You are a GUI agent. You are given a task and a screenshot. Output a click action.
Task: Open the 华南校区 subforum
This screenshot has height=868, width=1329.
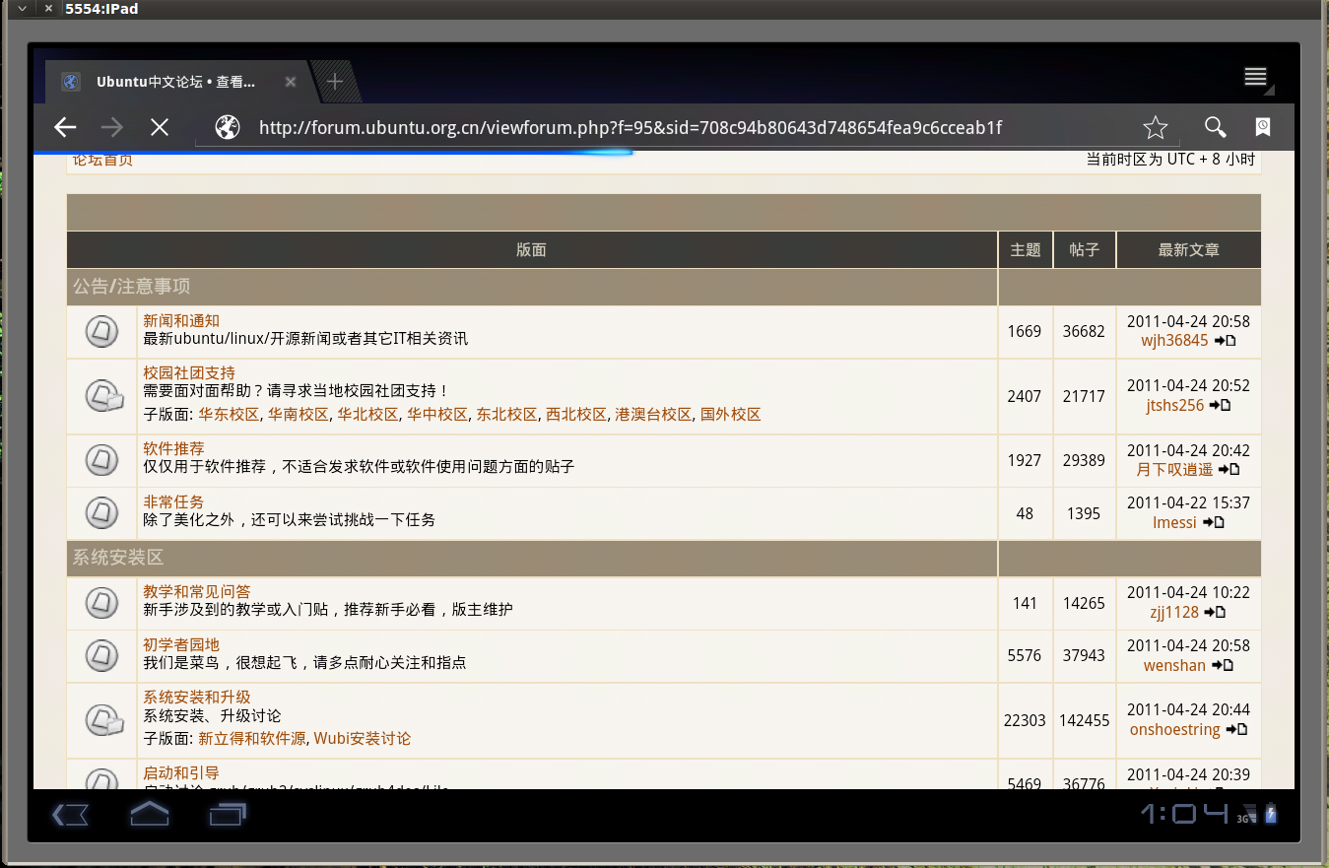299,414
